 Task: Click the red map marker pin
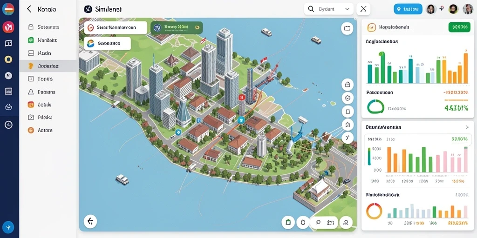[242, 97]
